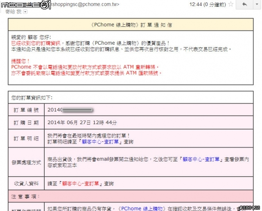Click the reply arrow button
Image resolution: width=262 pixels, height=211 pixels.
pyautogui.click(x=245, y=5)
